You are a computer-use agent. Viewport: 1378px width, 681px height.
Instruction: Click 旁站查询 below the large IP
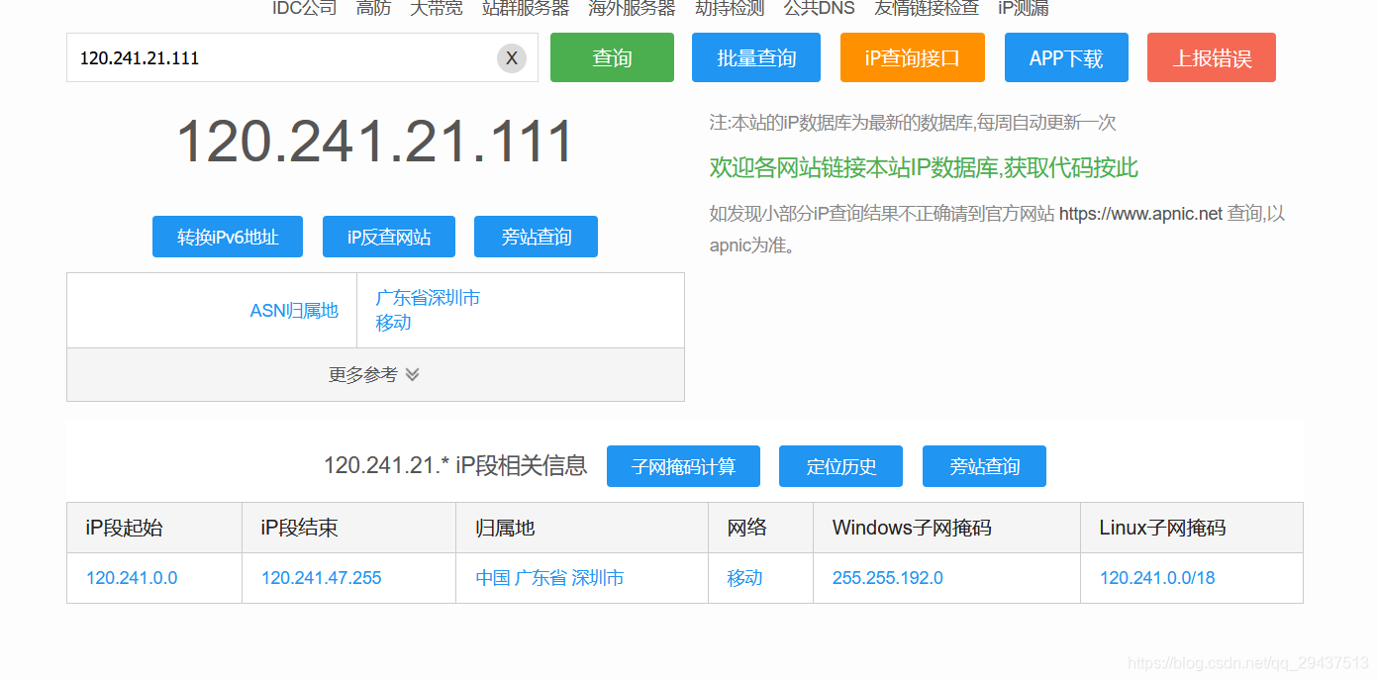536,237
